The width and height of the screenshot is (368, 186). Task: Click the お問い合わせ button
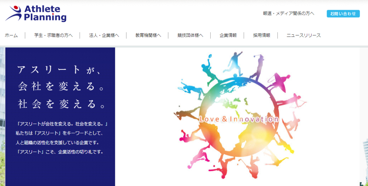tap(343, 14)
